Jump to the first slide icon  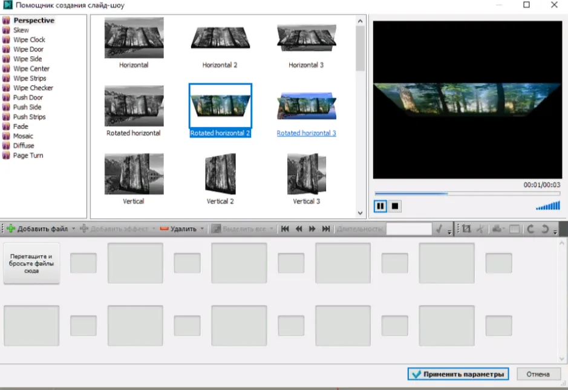coord(285,229)
